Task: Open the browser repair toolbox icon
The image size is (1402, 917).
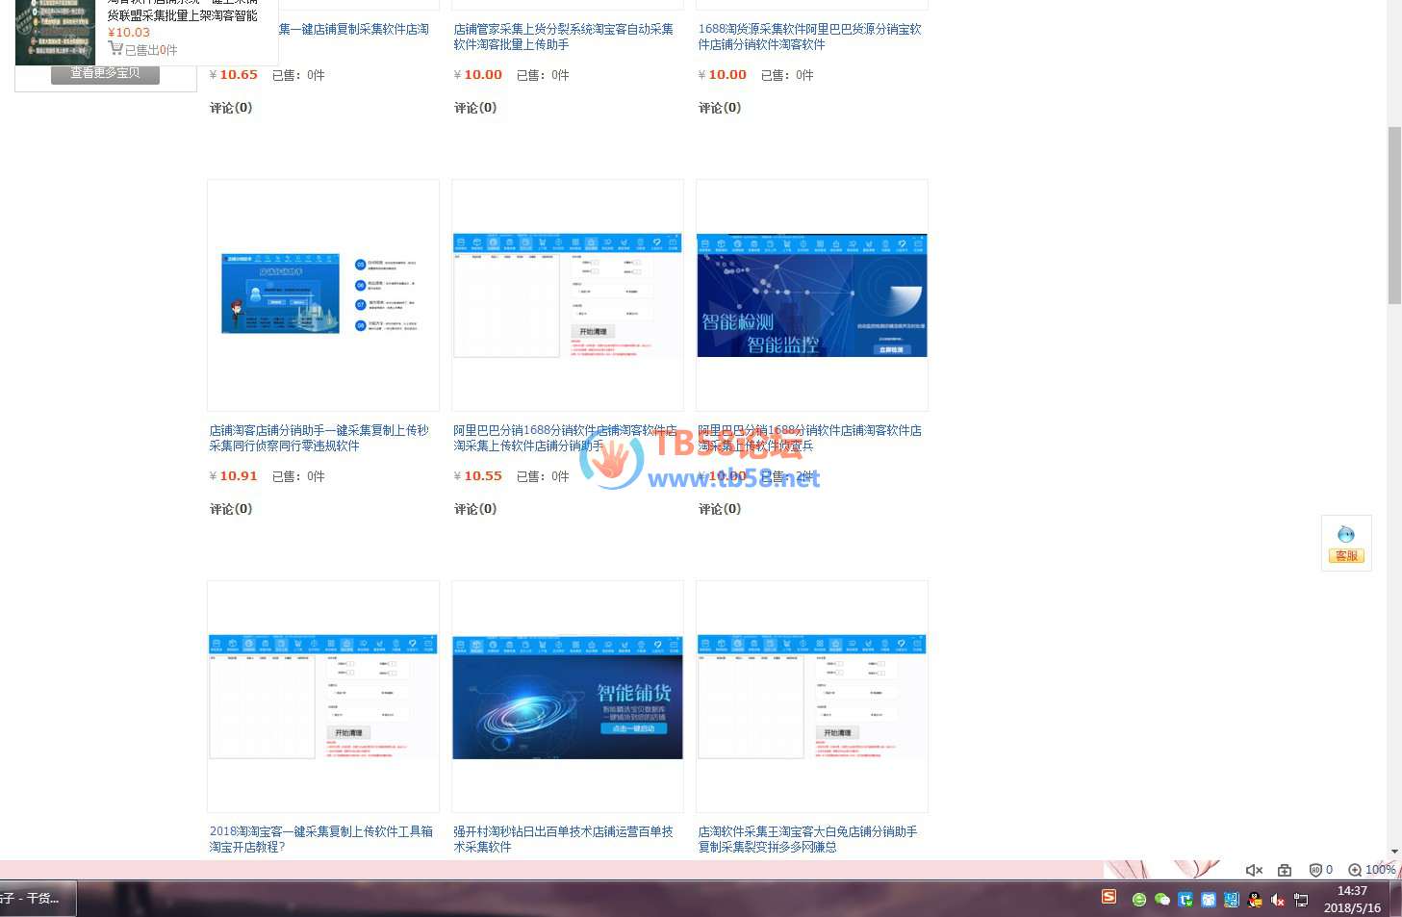Action: 1285,870
